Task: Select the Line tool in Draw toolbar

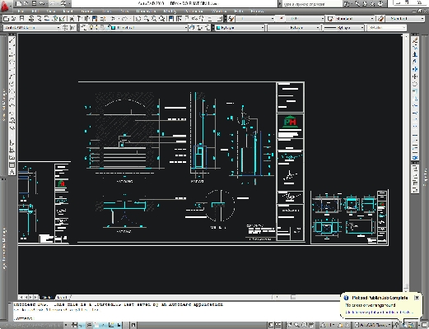Action: [12, 40]
